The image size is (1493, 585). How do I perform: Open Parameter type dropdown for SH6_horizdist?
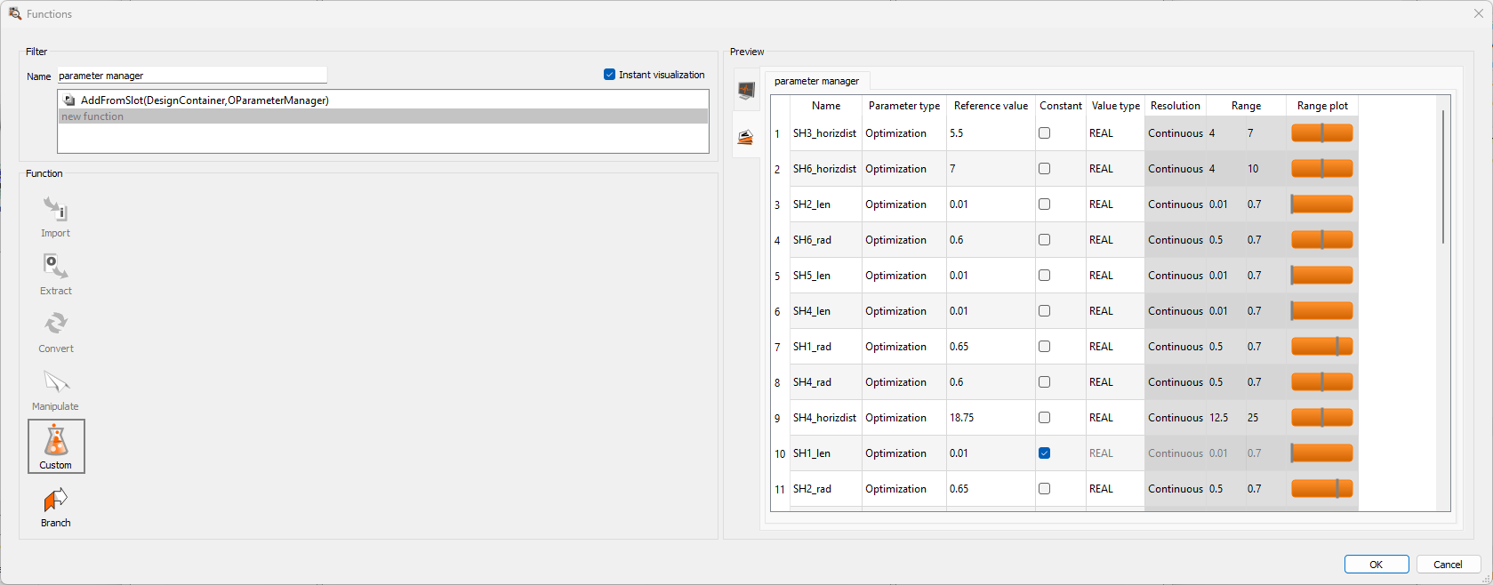tap(903, 169)
